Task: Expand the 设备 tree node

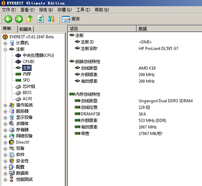Action: pyautogui.click(x=5, y=149)
